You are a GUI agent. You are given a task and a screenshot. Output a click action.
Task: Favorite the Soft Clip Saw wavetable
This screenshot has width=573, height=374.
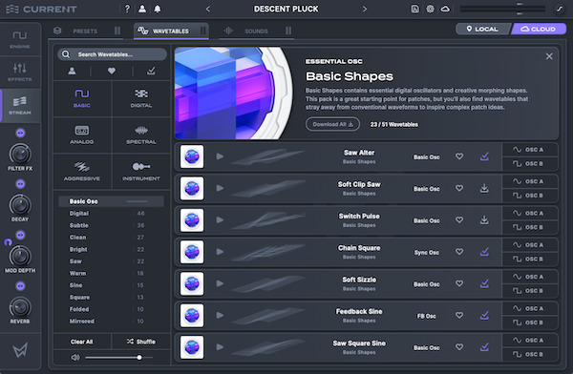(x=459, y=188)
